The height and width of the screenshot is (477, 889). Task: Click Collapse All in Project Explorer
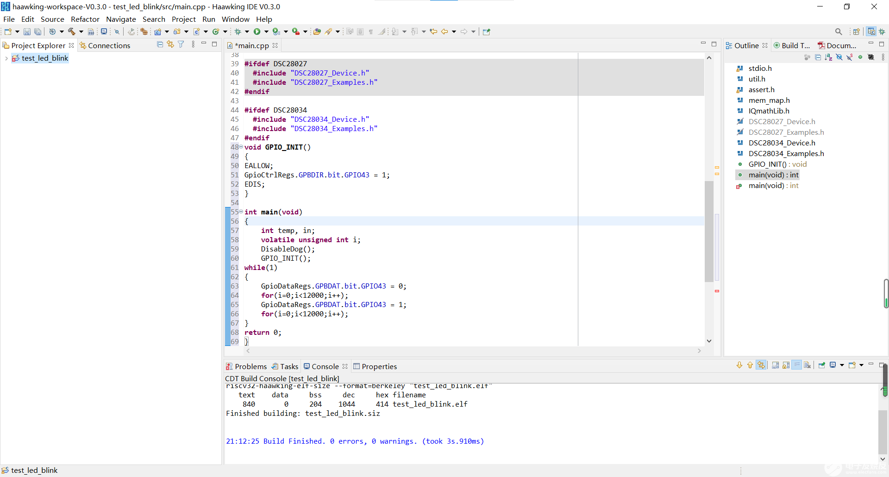160,44
